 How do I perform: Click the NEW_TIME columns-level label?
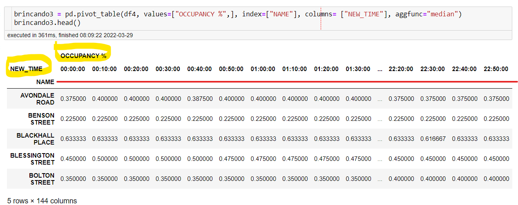click(27, 69)
